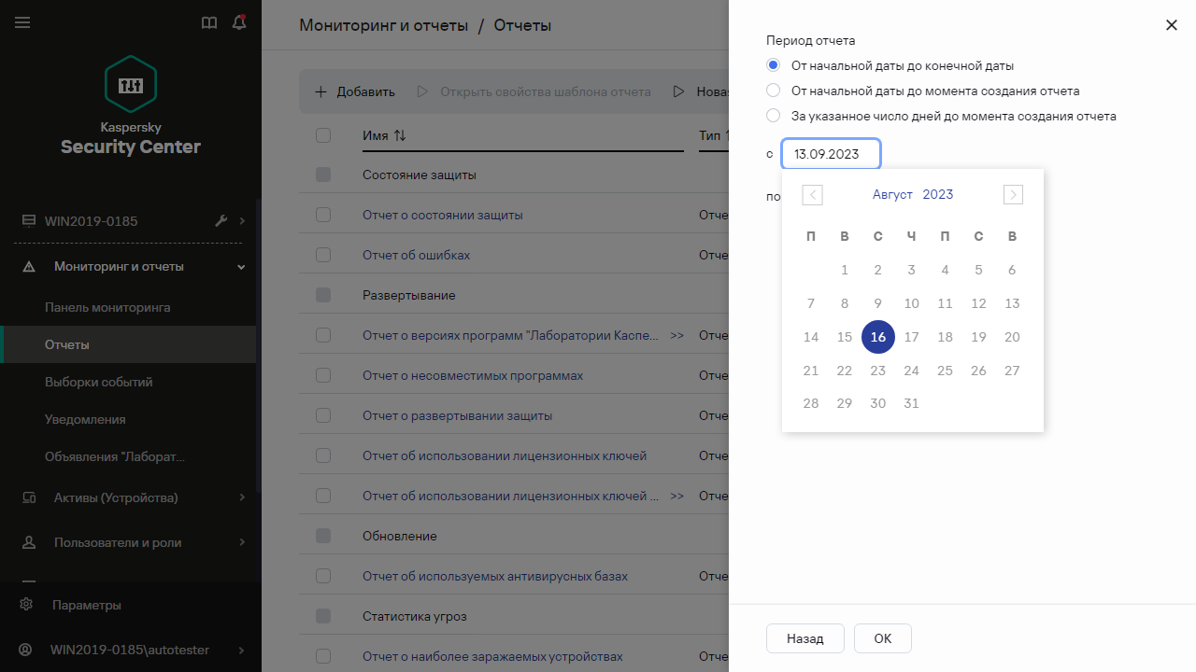Viewport: 1196px width, 672px height.
Task: Click the sort arrows beside Имя
Action: coord(400,135)
